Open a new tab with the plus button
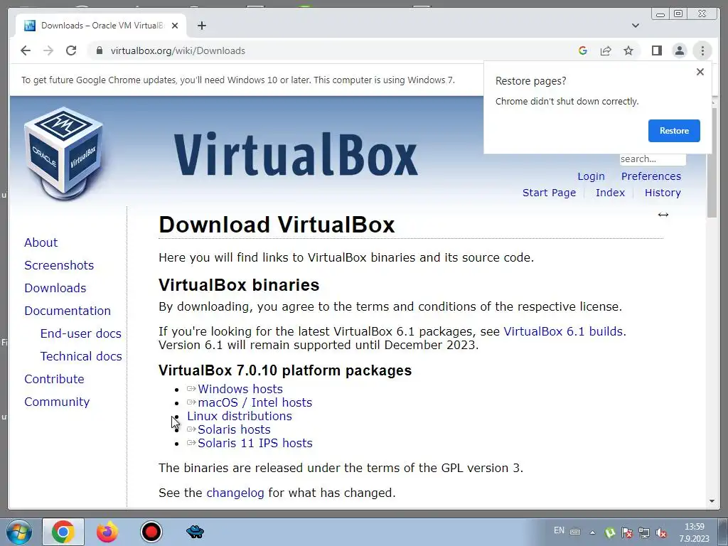 [x=201, y=26]
